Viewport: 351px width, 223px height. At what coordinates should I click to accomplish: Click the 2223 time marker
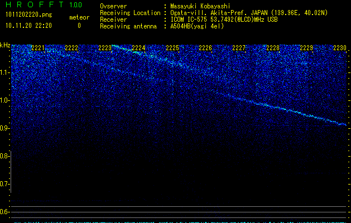(105, 48)
